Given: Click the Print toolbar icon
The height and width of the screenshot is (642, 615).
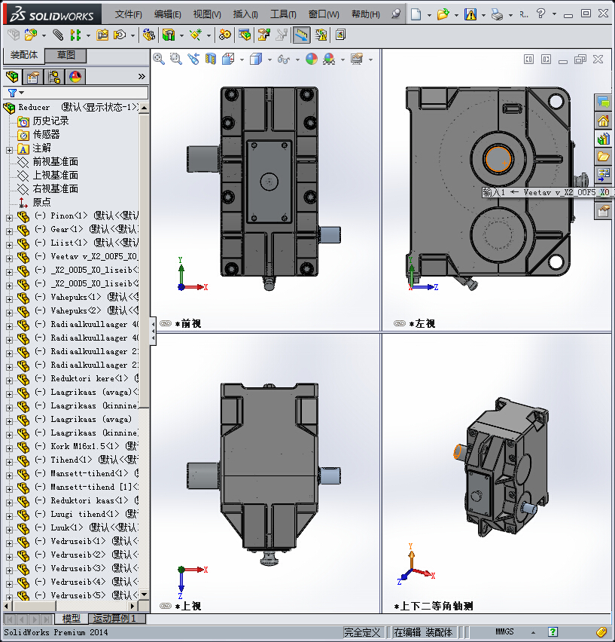Looking at the screenshot, I should (496, 14).
